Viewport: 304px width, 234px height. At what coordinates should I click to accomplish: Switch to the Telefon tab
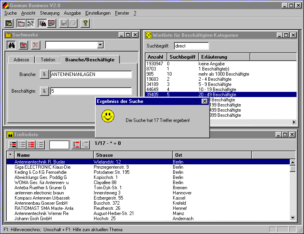48,60
